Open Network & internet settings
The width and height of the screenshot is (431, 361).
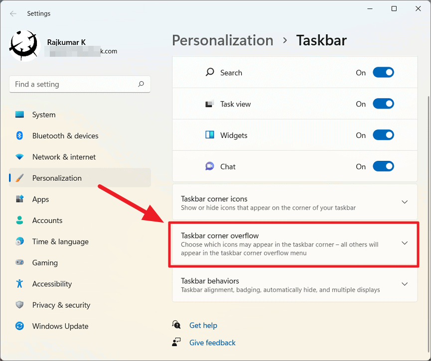click(x=19, y=157)
